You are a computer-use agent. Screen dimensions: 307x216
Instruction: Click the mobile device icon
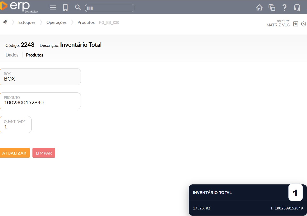(x=65, y=8)
